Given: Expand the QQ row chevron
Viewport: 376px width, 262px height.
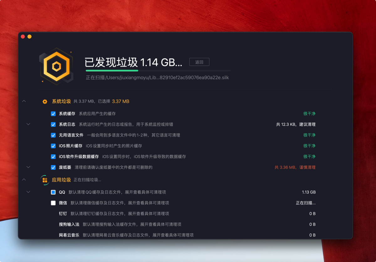Looking at the screenshot, I should click(x=28, y=192).
